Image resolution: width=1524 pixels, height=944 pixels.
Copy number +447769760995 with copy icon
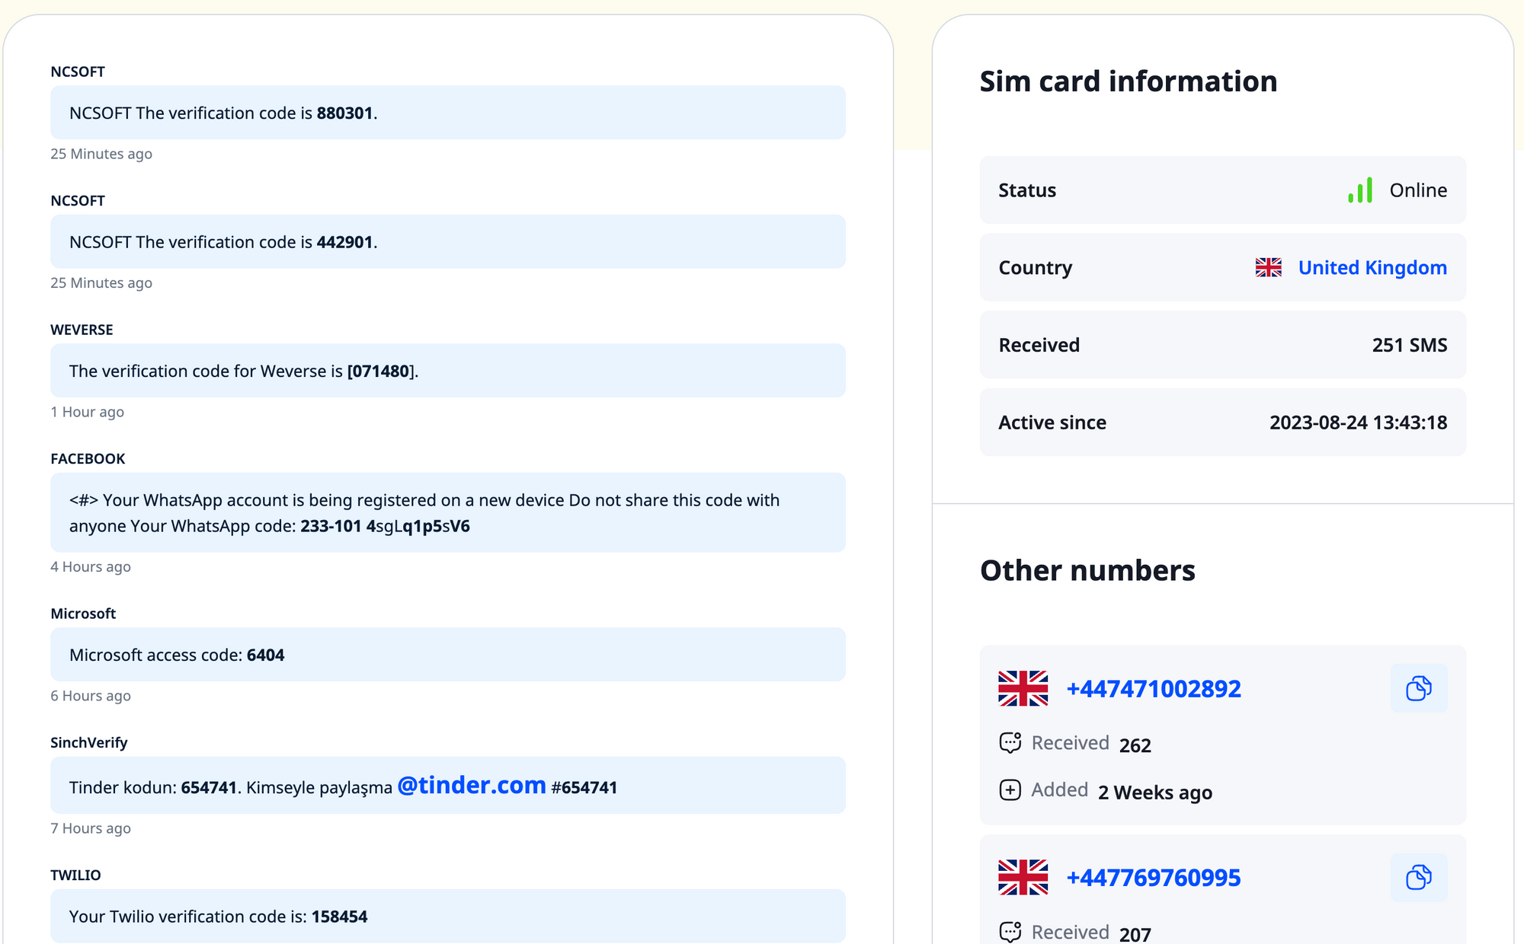coord(1418,877)
